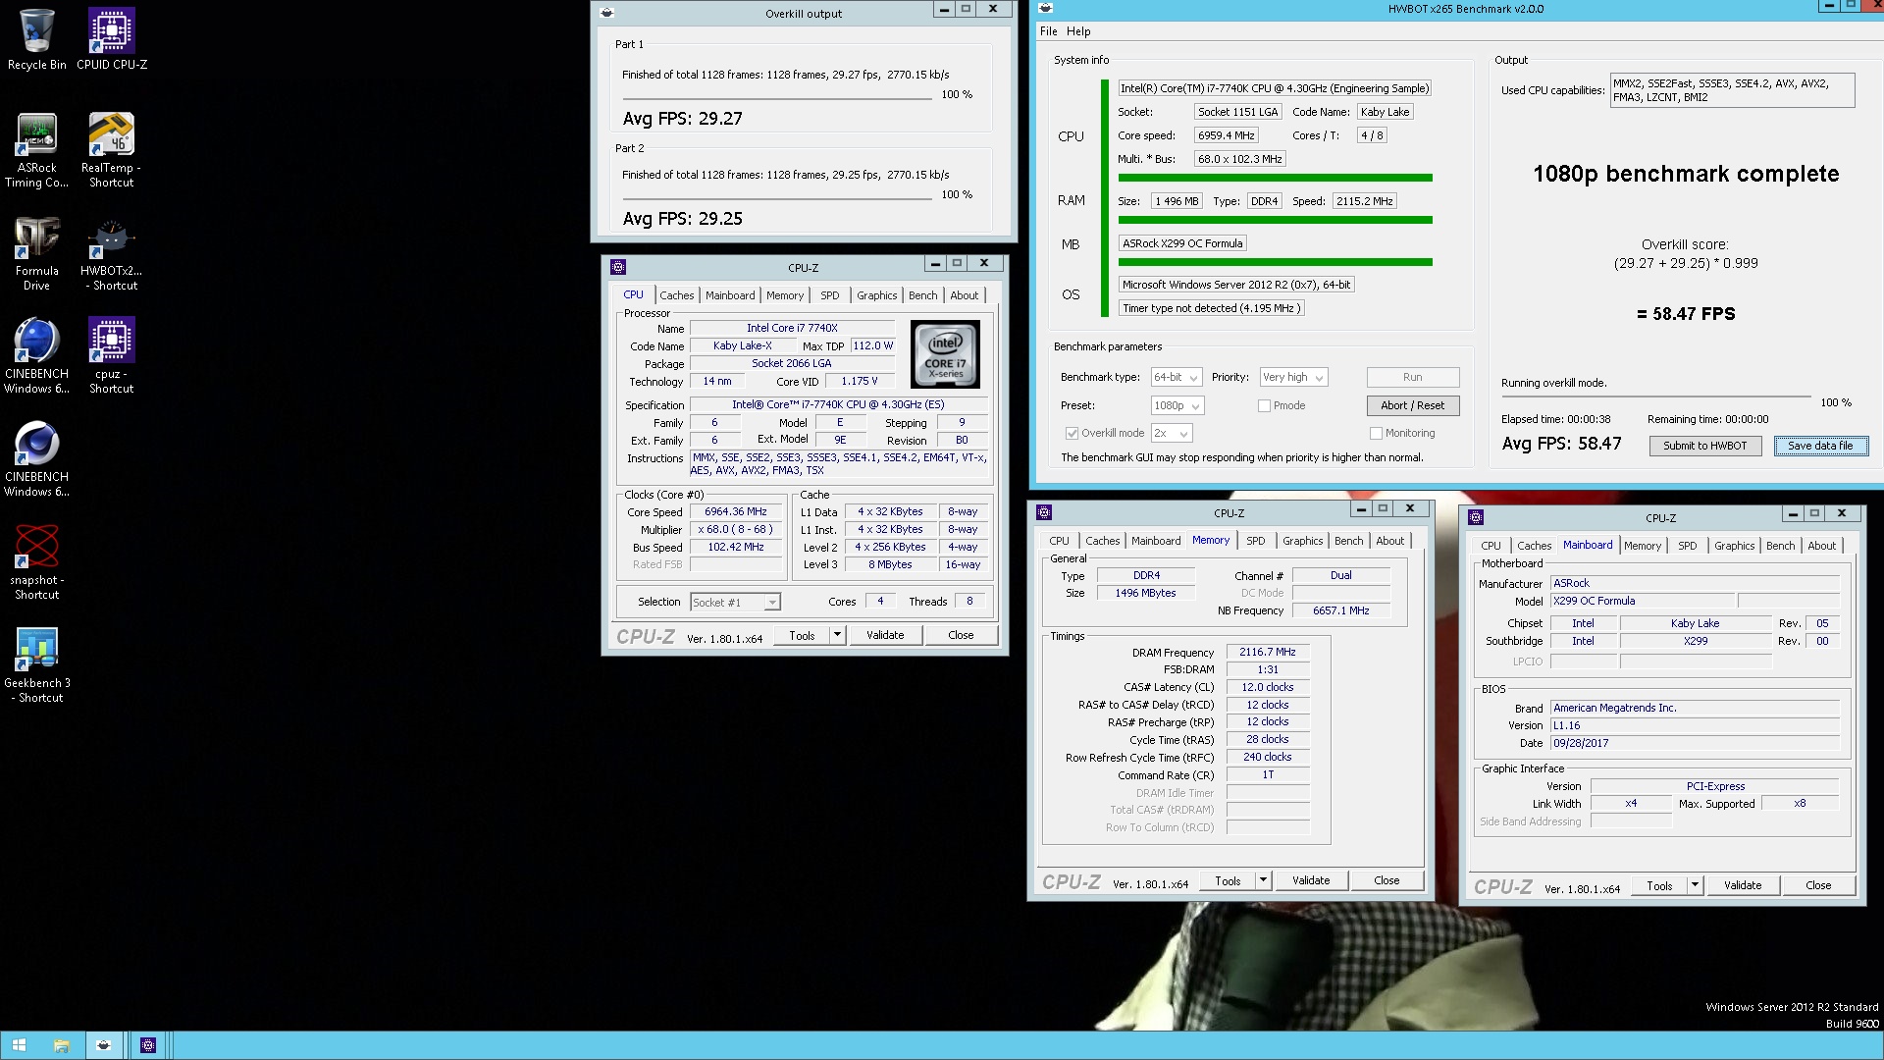Click the Overkill output window title icon
The image size is (1884, 1060).
click(x=606, y=13)
